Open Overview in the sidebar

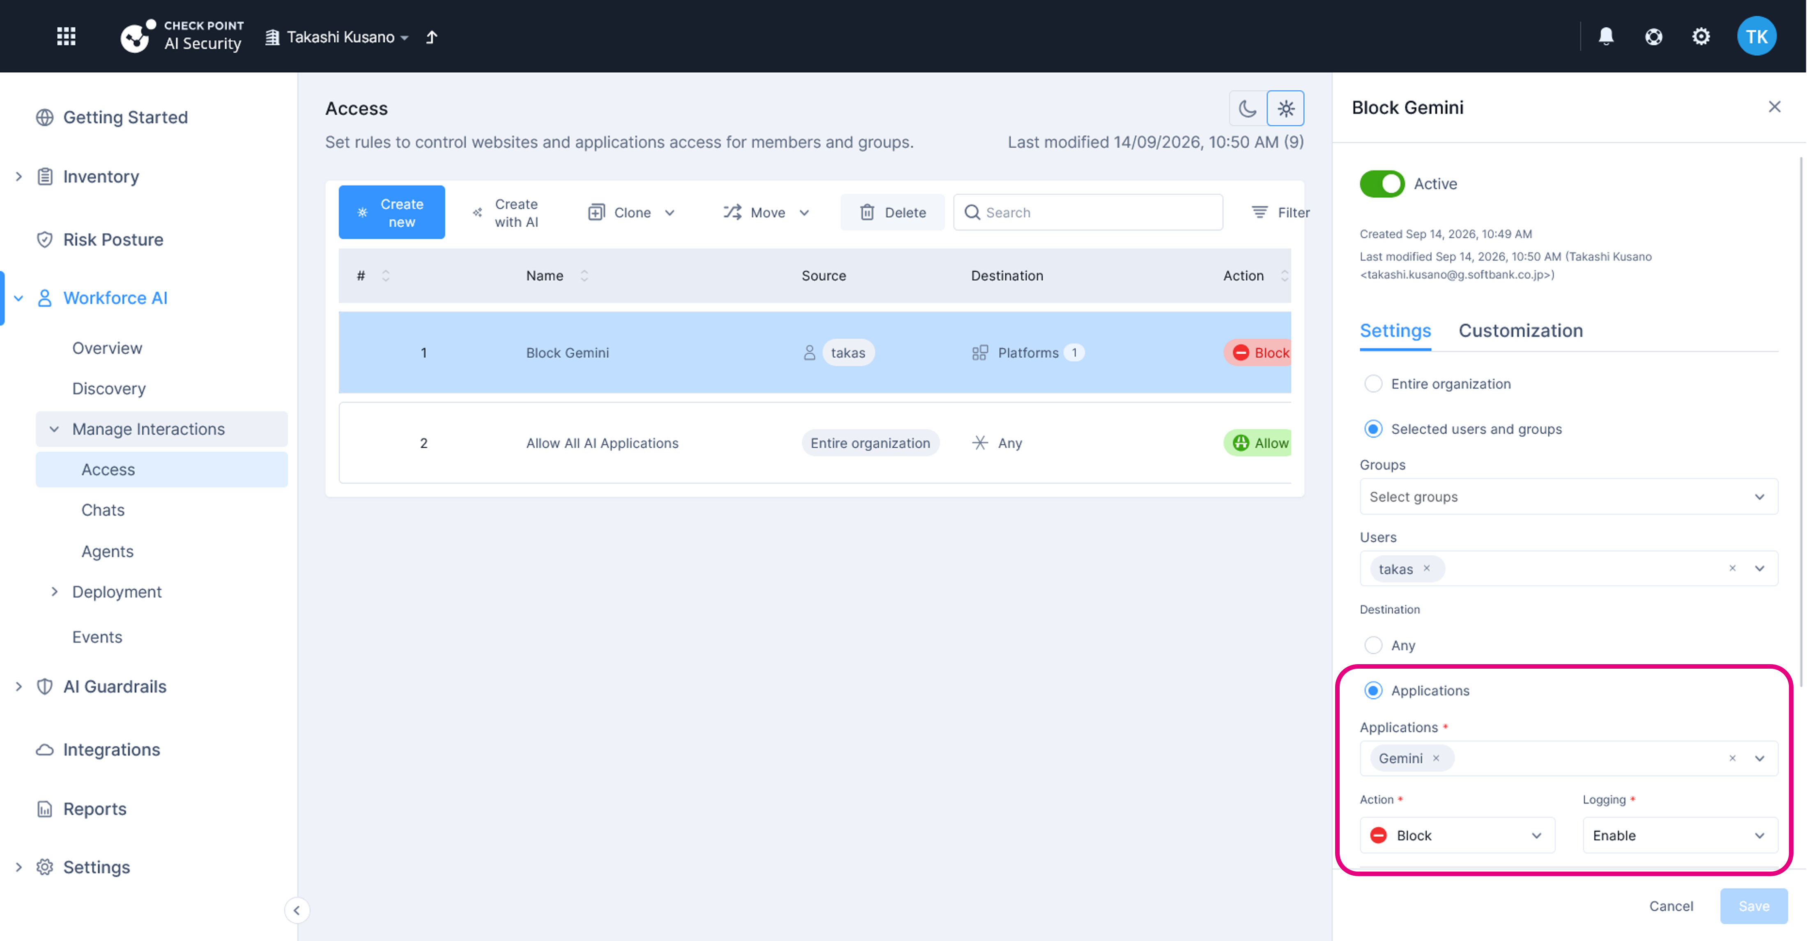coord(107,348)
